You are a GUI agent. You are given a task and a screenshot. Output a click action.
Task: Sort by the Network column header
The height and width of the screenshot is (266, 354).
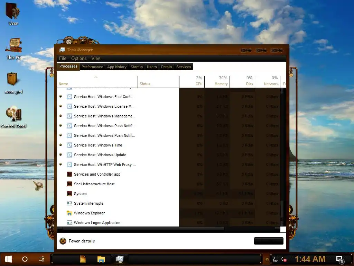(x=268, y=81)
